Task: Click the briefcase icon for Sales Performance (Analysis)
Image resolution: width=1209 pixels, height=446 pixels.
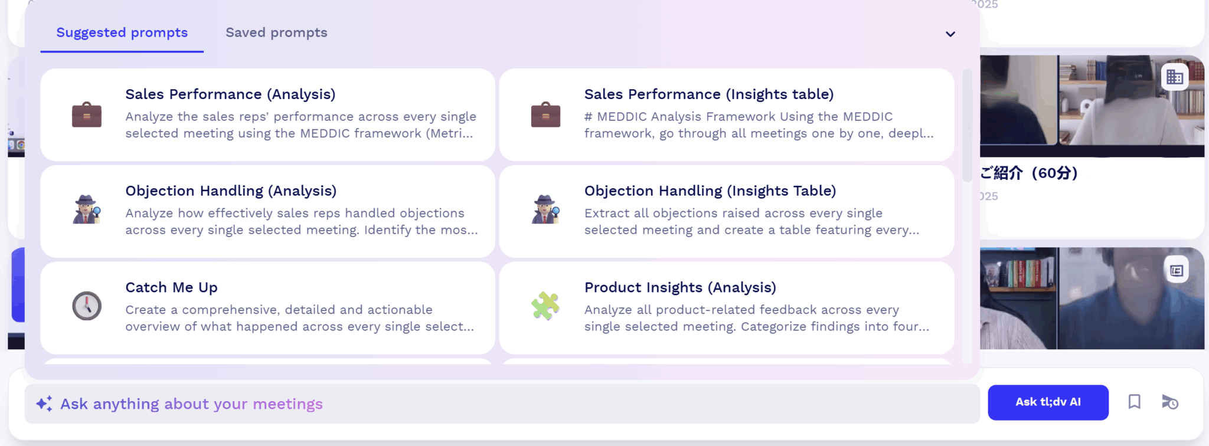Action: tap(87, 115)
